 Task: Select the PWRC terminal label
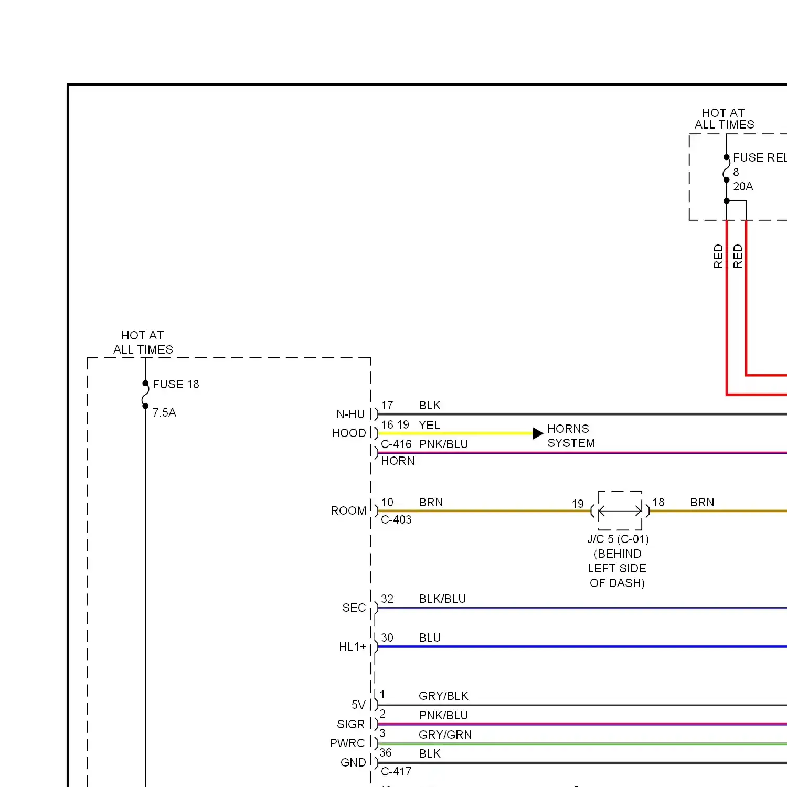347,743
